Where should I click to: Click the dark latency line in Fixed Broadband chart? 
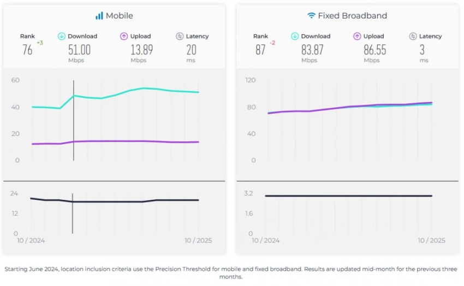pos(349,196)
